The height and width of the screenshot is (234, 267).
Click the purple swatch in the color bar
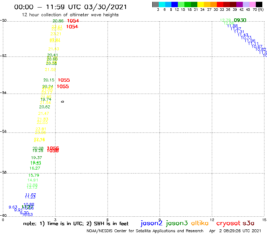tap(240, 4)
